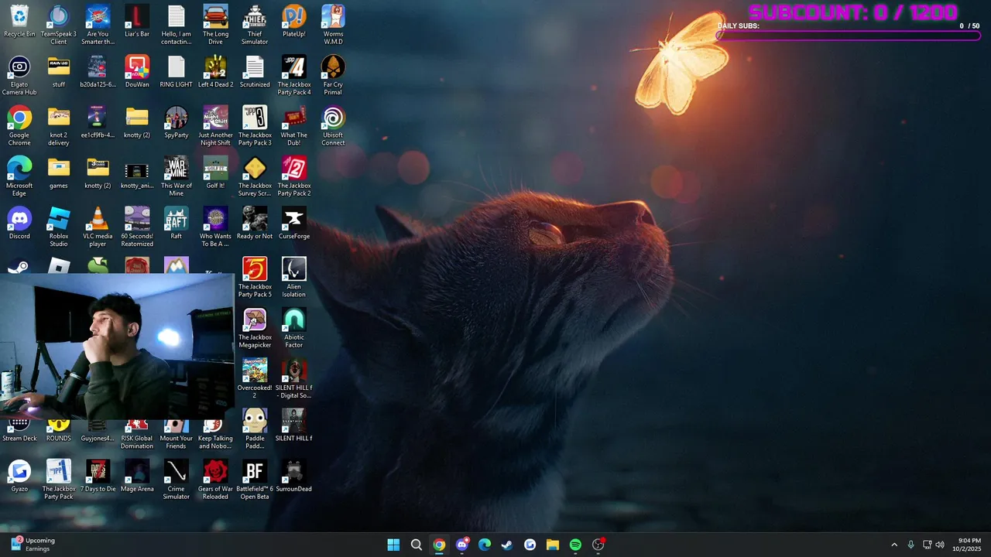Open Are You Smarter Than game icon

pyautogui.click(x=98, y=25)
